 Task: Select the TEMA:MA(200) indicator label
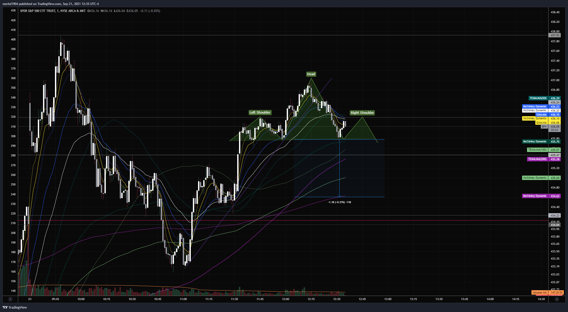(x=537, y=159)
